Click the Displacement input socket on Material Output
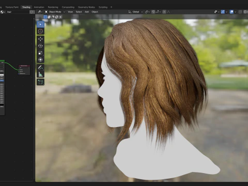The width and height of the screenshot is (248, 186). click(x=19, y=73)
